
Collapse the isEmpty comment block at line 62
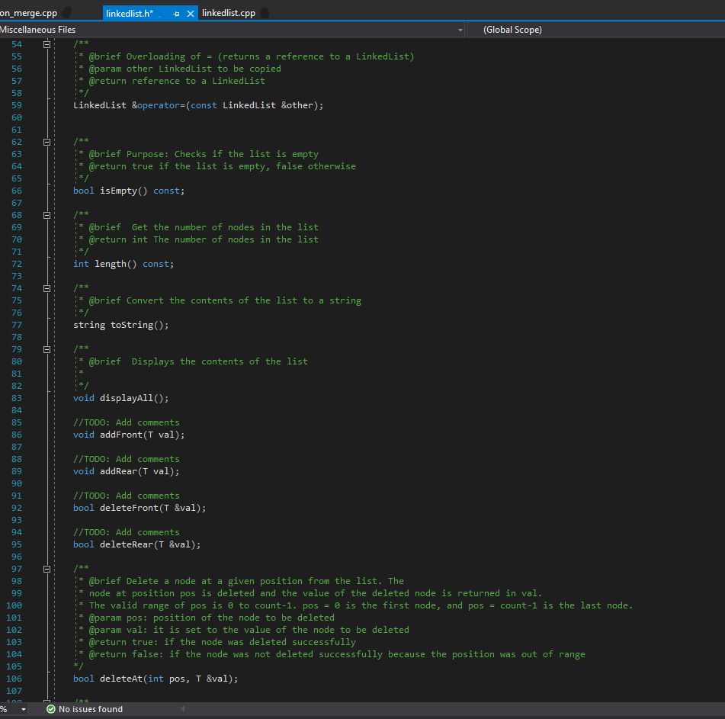(47, 142)
